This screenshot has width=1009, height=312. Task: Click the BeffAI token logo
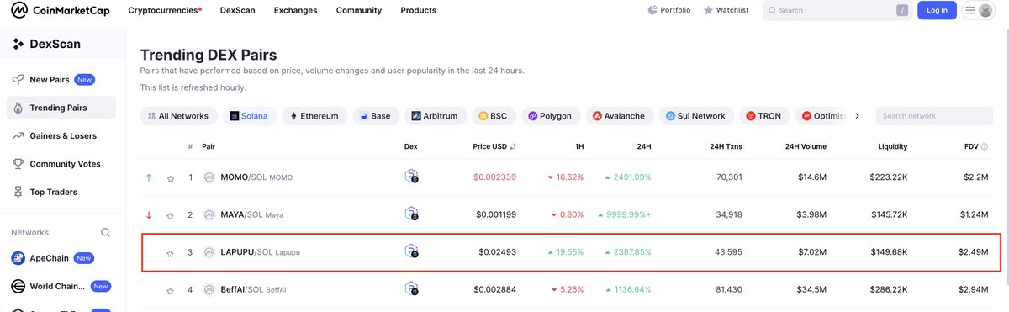tap(209, 290)
